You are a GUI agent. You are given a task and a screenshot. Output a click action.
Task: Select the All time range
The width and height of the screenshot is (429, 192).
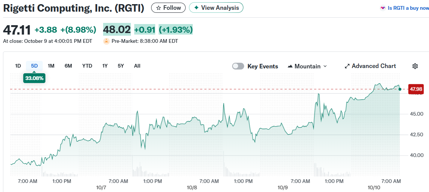(137, 66)
